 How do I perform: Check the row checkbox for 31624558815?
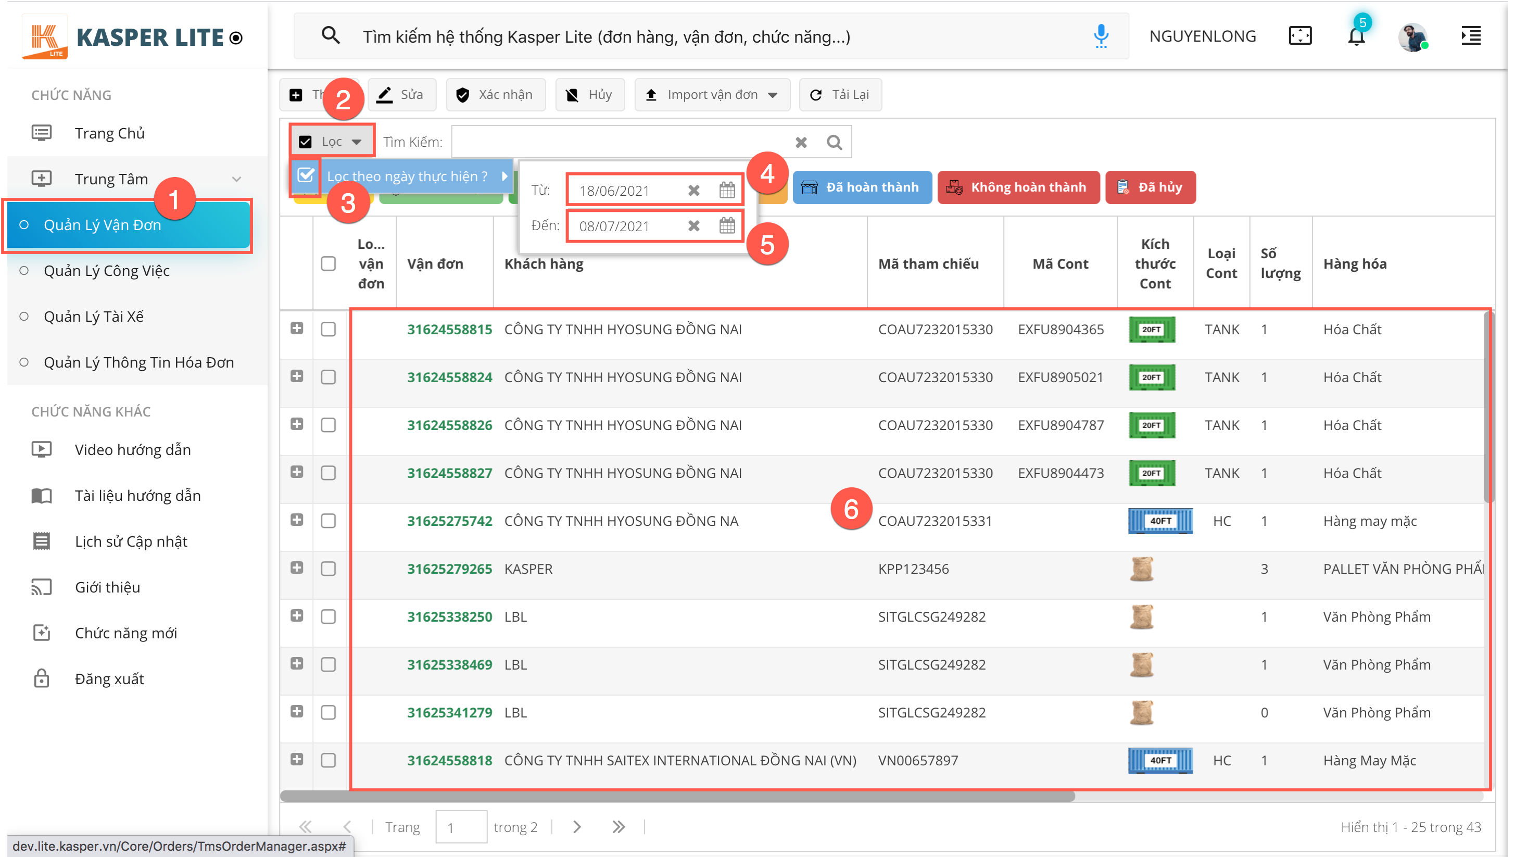pyautogui.click(x=329, y=329)
